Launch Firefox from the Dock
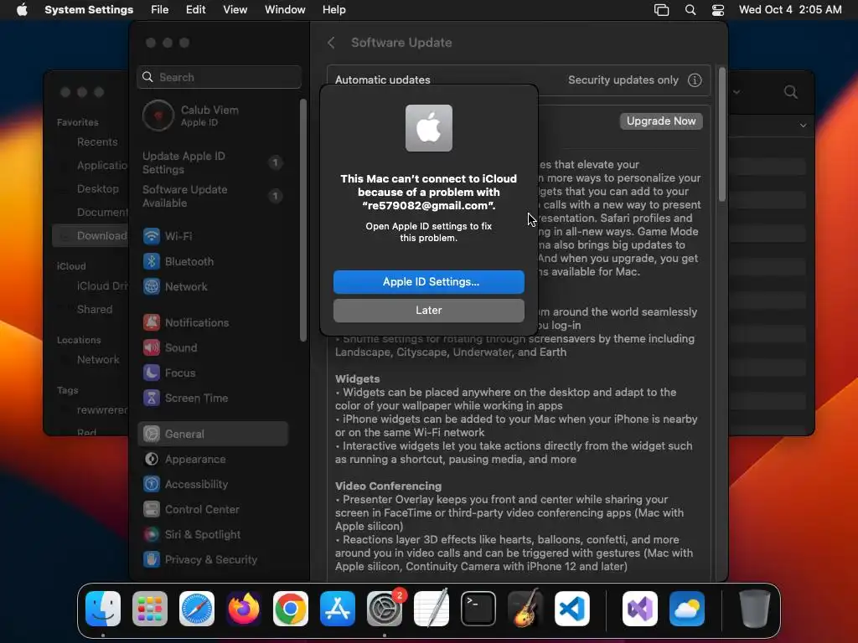This screenshot has width=858, height=643. 244,609
